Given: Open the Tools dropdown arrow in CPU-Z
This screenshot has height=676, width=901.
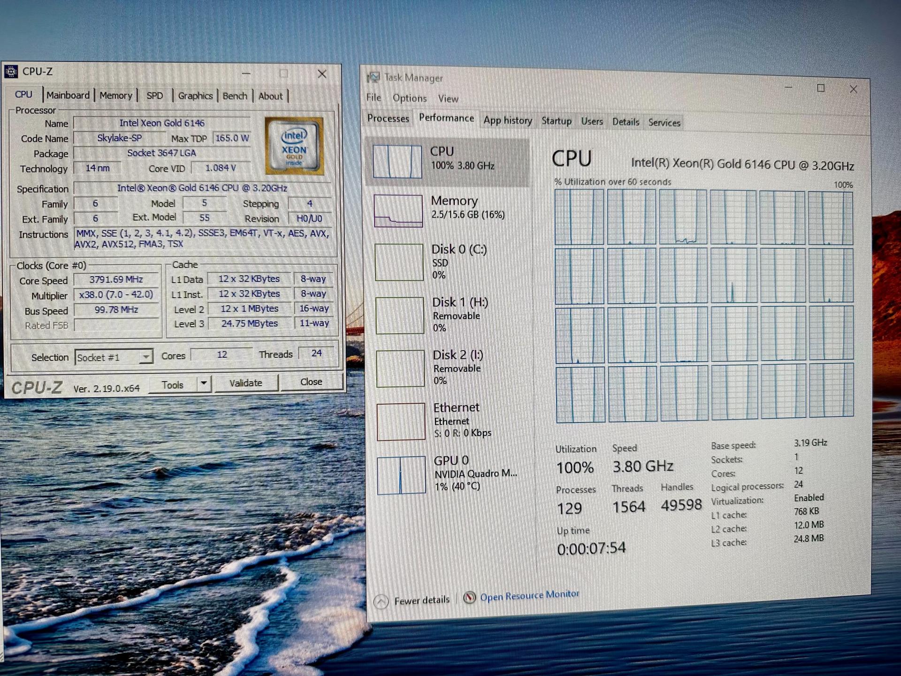Looking at the screenshot, I should click(204, 384).
